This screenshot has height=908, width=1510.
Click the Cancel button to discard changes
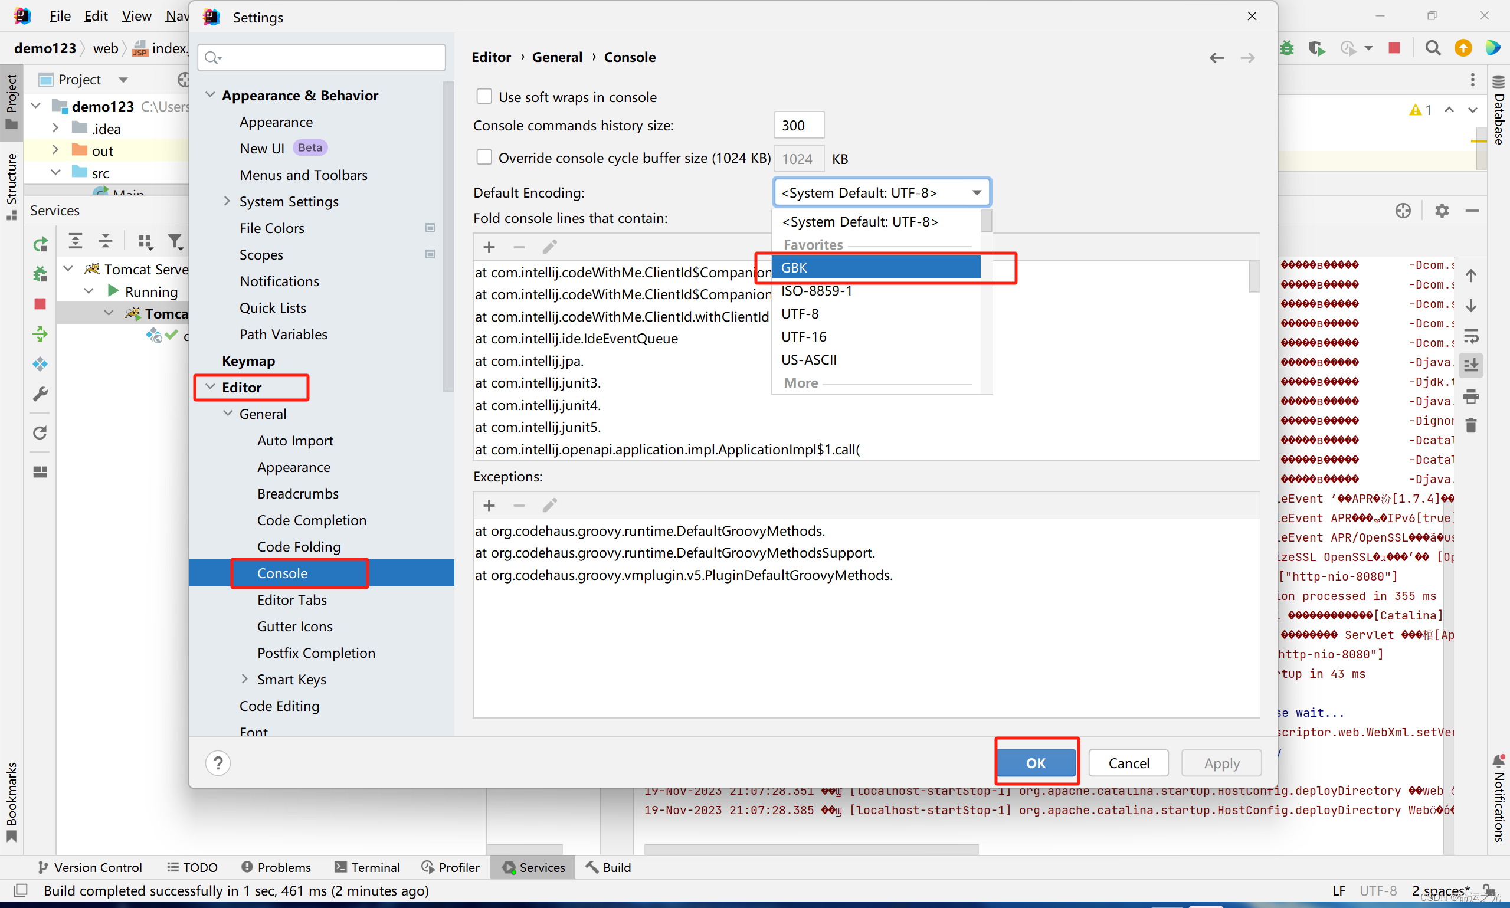1131,762
